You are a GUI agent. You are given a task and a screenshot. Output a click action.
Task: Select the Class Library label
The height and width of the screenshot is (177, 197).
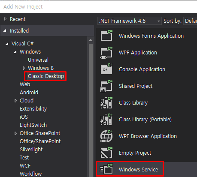(x=133, y=103)
